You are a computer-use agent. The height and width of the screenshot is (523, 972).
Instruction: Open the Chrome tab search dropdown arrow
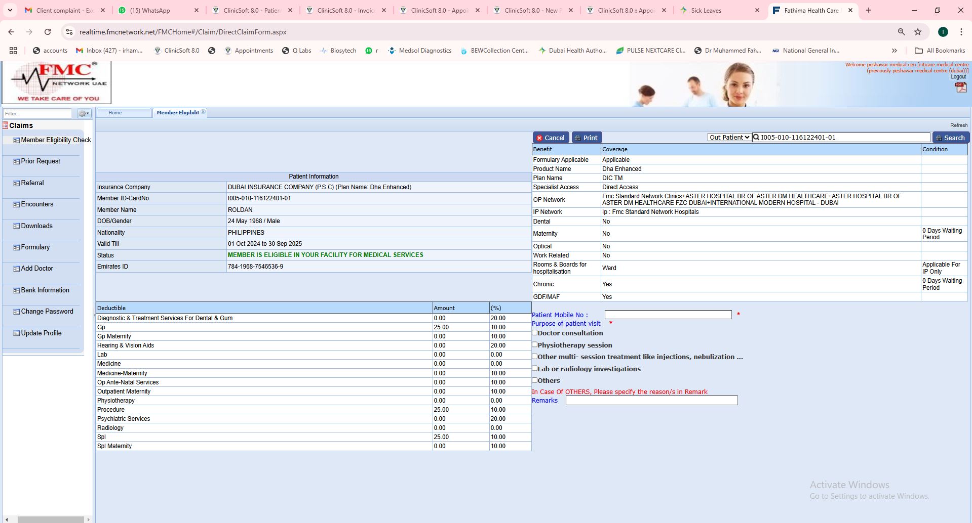coord(10,10)
